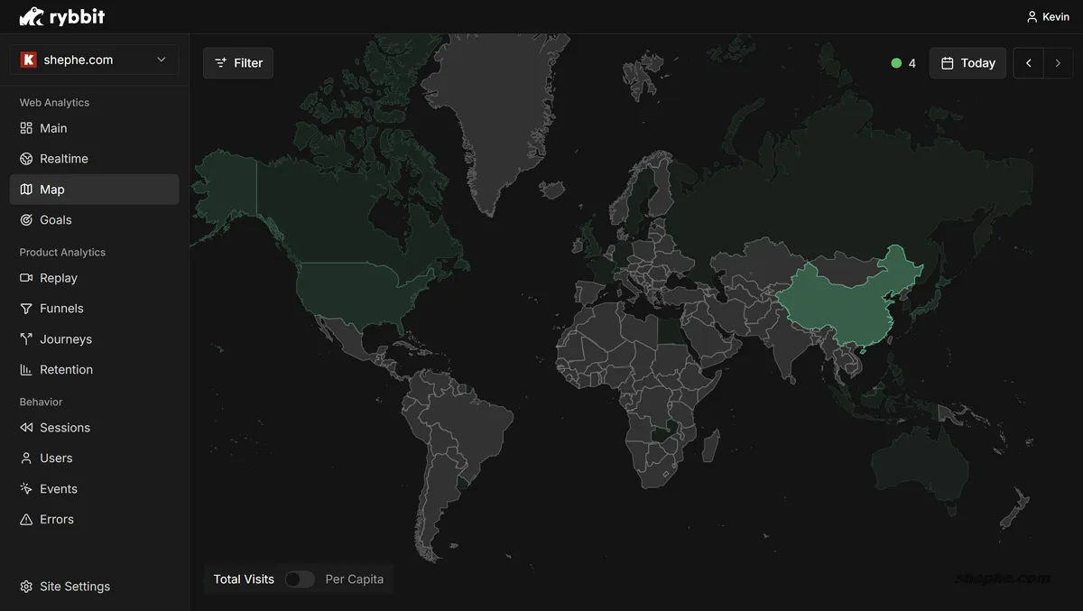Click the rybbit frog logo
The height and width of the screenshot is (611, 1083).
coord(32,16)
